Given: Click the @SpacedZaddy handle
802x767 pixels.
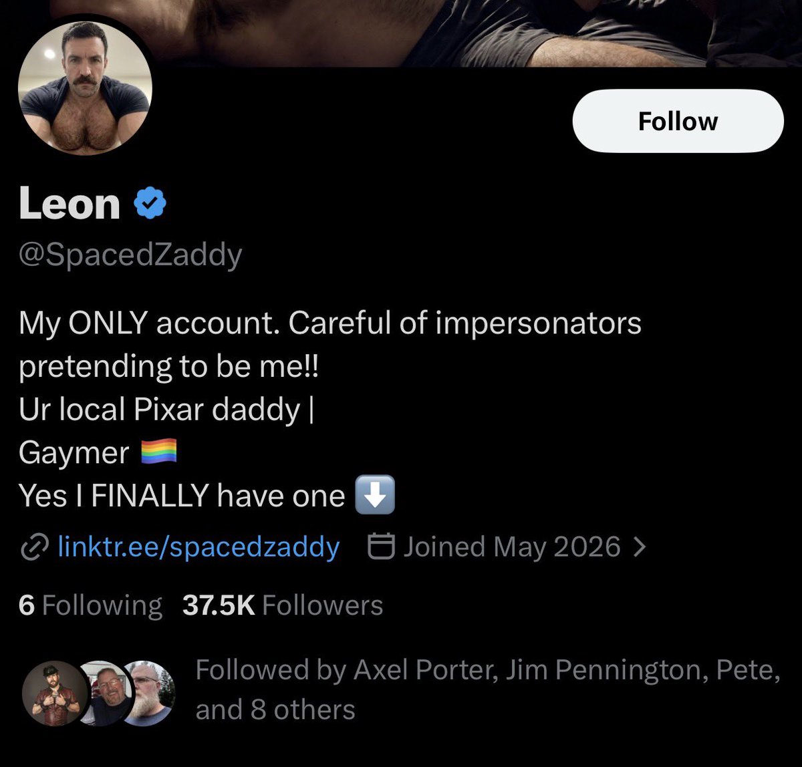Looking at the screenshot, I should click(x=130, y=255).
